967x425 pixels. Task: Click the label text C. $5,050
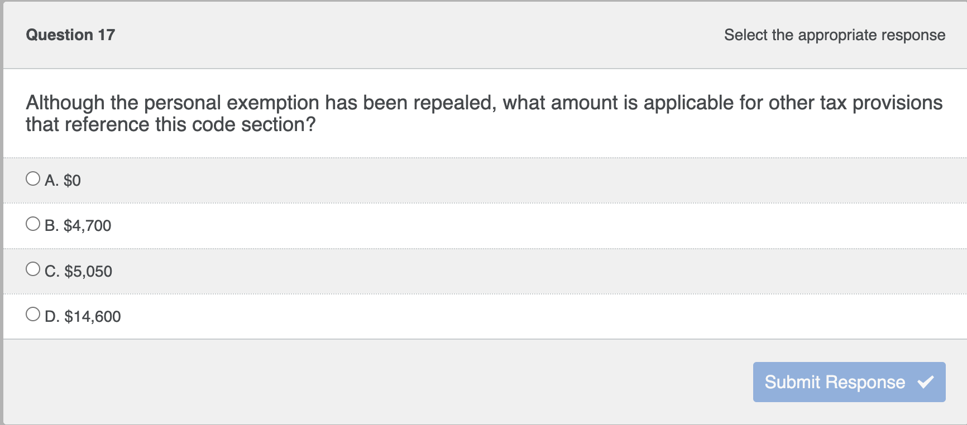[x=79, y=271]
